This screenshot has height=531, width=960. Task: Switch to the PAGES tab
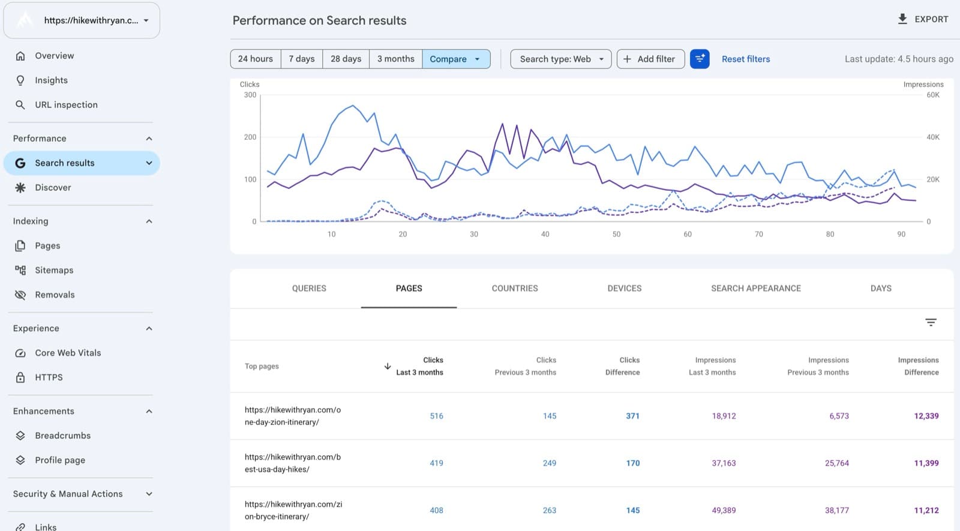pos(409,289)
